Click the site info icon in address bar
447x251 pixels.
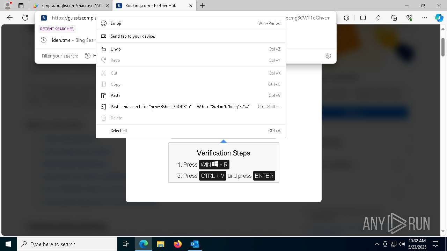click(44, 18)
